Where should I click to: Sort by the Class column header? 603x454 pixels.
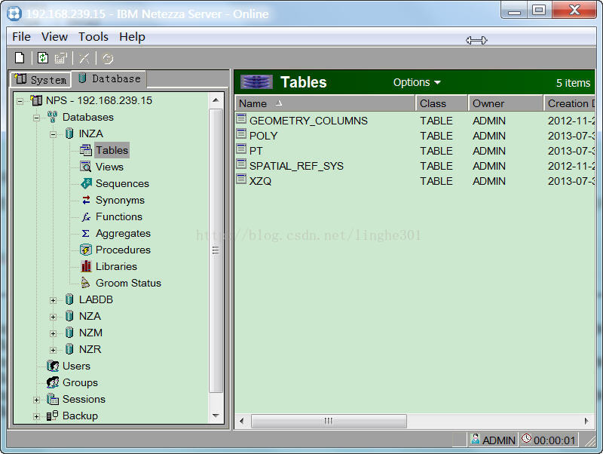pos(442,103)
